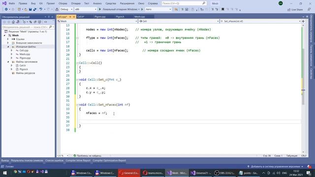Click the Find in Files icon
Viewport: 315px width, 177px height.
[x=176, y=9]
